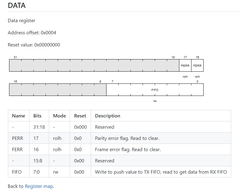Click the Mode column header
Screen dimensions: 240x193
59,116
